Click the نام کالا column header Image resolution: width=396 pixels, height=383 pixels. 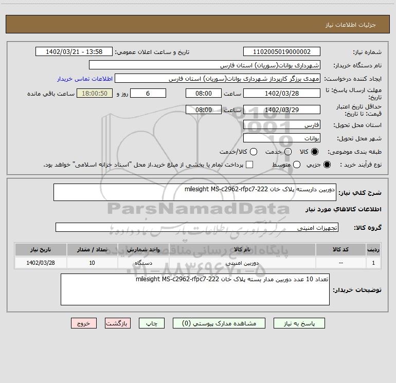242,249
